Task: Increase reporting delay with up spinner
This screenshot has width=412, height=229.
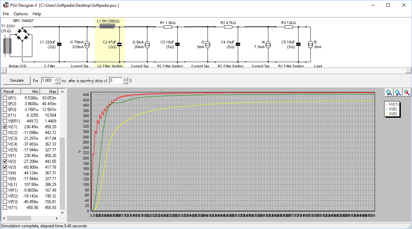Action: tap(125, 79)
